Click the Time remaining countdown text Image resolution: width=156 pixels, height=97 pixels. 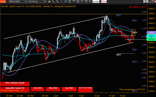click(x=132, y=89)
